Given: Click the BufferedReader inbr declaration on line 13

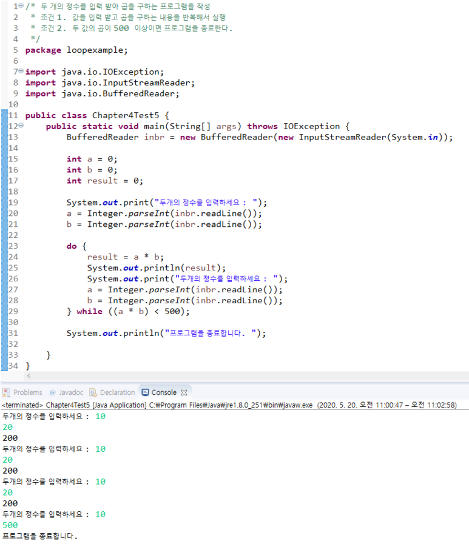Looking at the screenshot, I should point(260,137).
